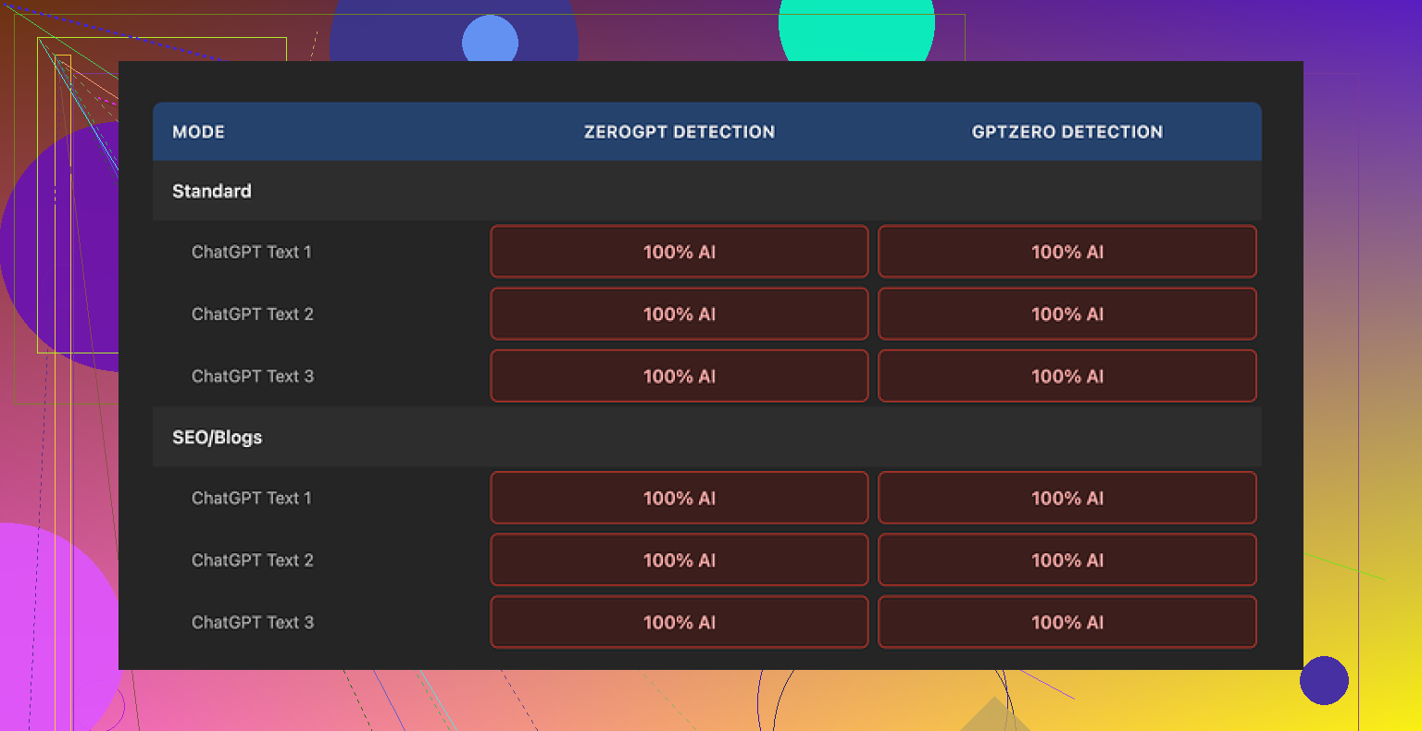This screenshot has height=731, width=1422.
Task: Click the GPTZERO DETECTION column header
Action: pyautogui.click(x=1066, y=131)
